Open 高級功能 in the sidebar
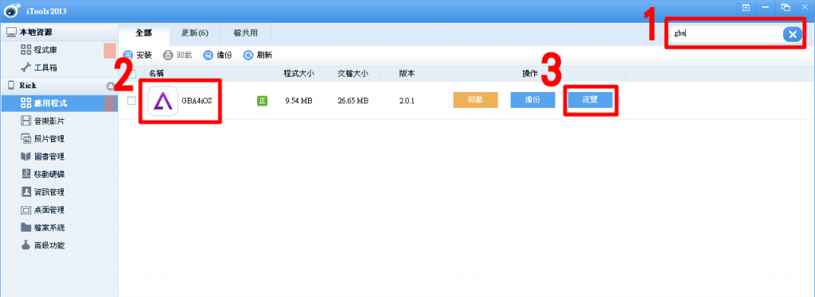This screenshot has height=297, width=815. (59, 245)
